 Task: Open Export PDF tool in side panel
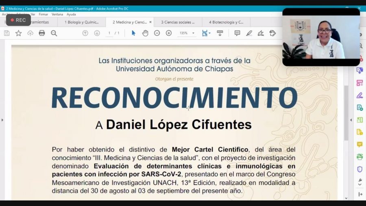(x=360, y=70)
